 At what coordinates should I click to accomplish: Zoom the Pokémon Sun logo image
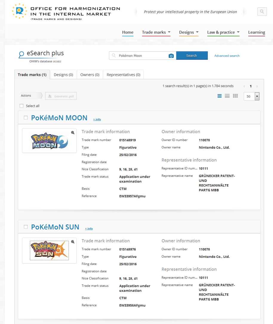click(x=73, y=242)
